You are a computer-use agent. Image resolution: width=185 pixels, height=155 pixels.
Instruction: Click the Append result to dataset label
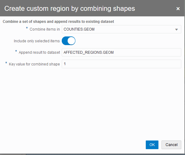[x=39, y=52]
